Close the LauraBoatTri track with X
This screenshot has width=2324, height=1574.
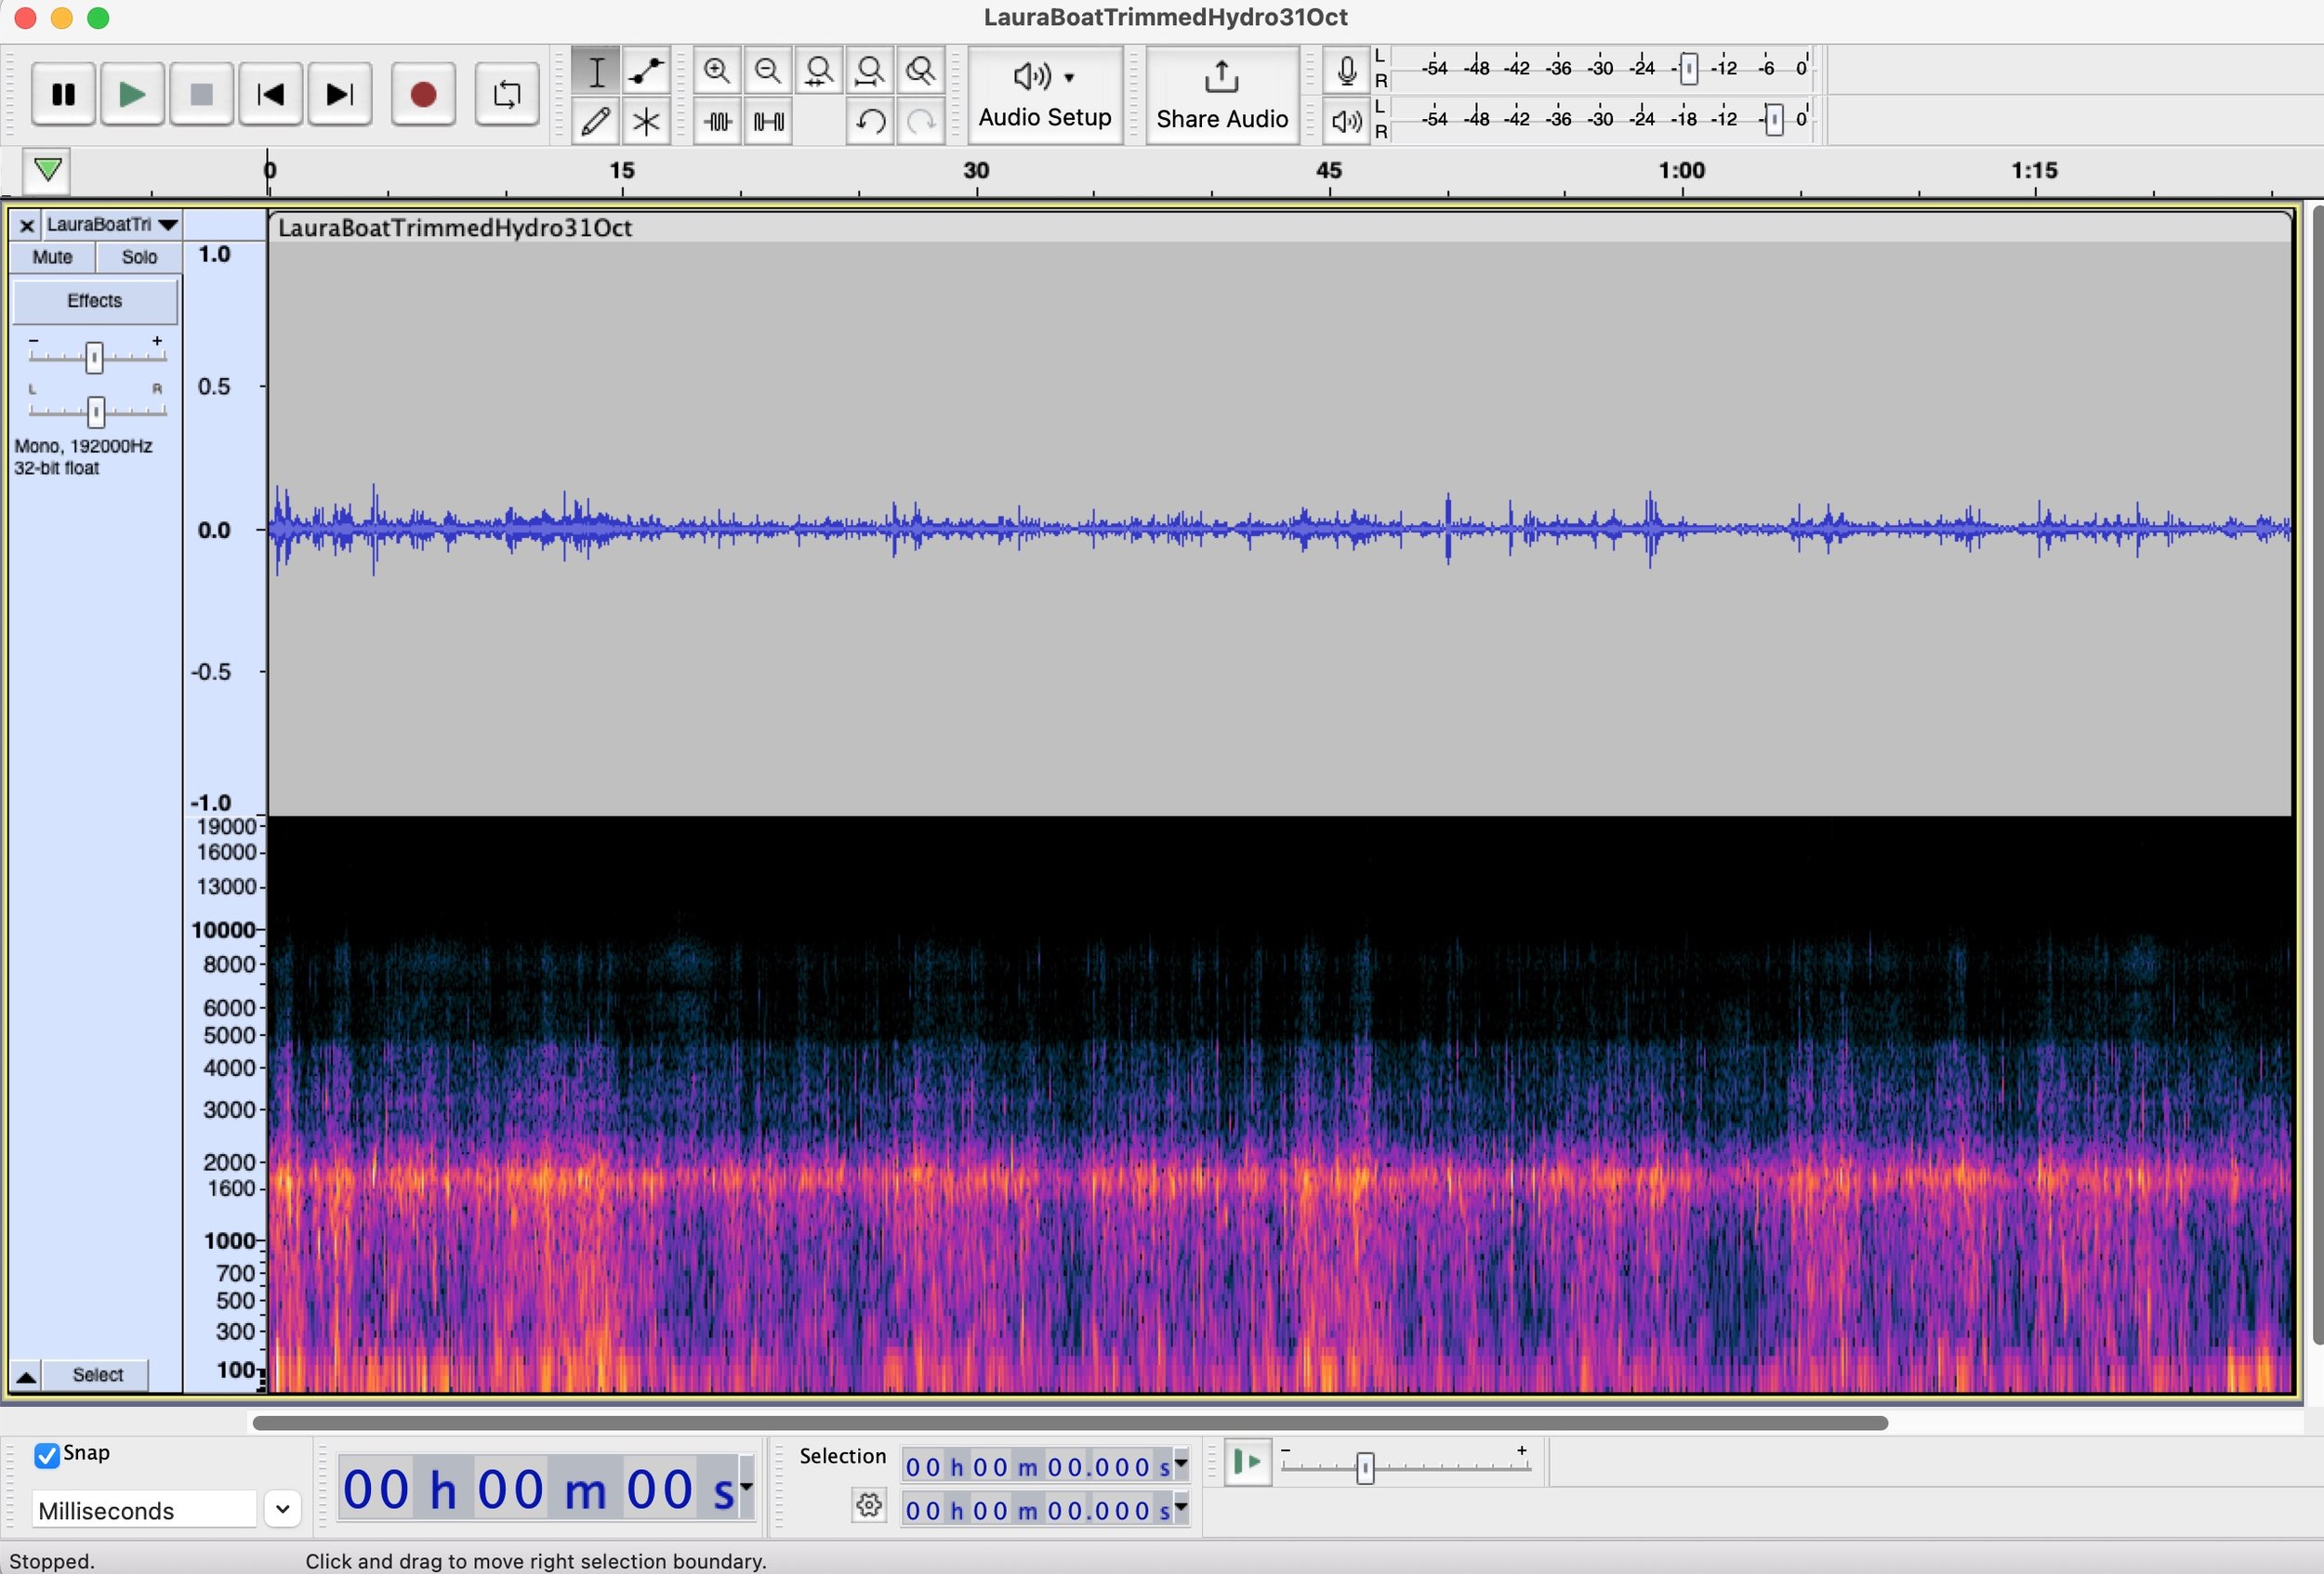[x=27, y=226]
